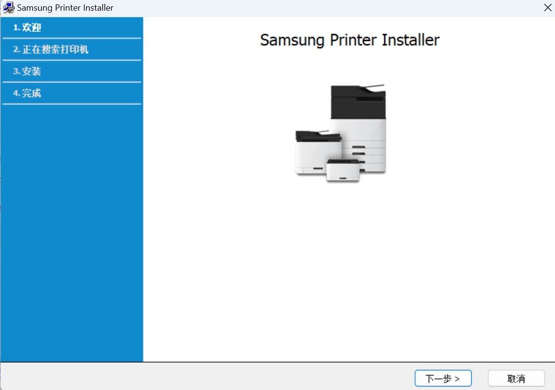Click the 下一步 (Next) button
Screen dimensions: 555x390
[443, 378]
